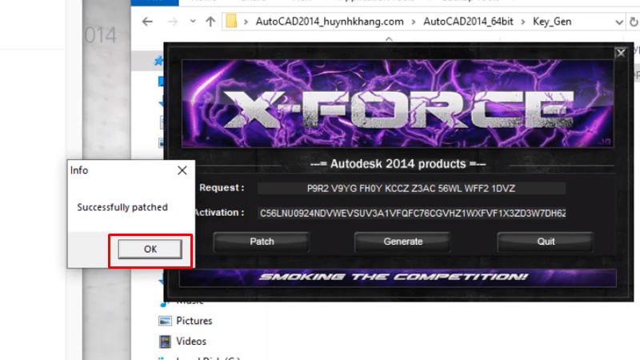Click the Patch button

tap(262, 241)
